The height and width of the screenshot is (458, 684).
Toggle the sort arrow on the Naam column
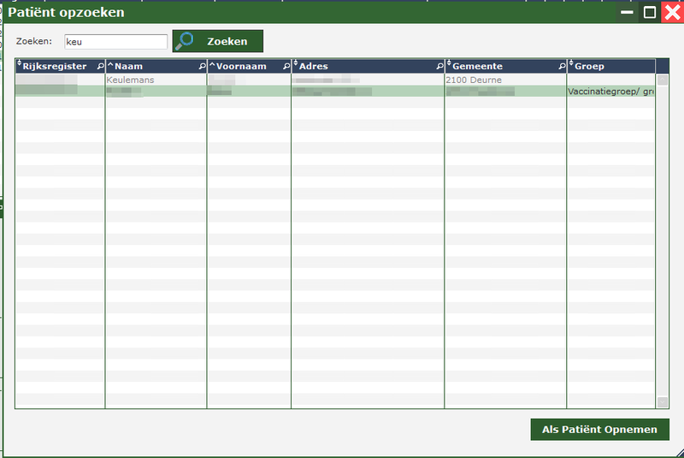tap(109, 66)
